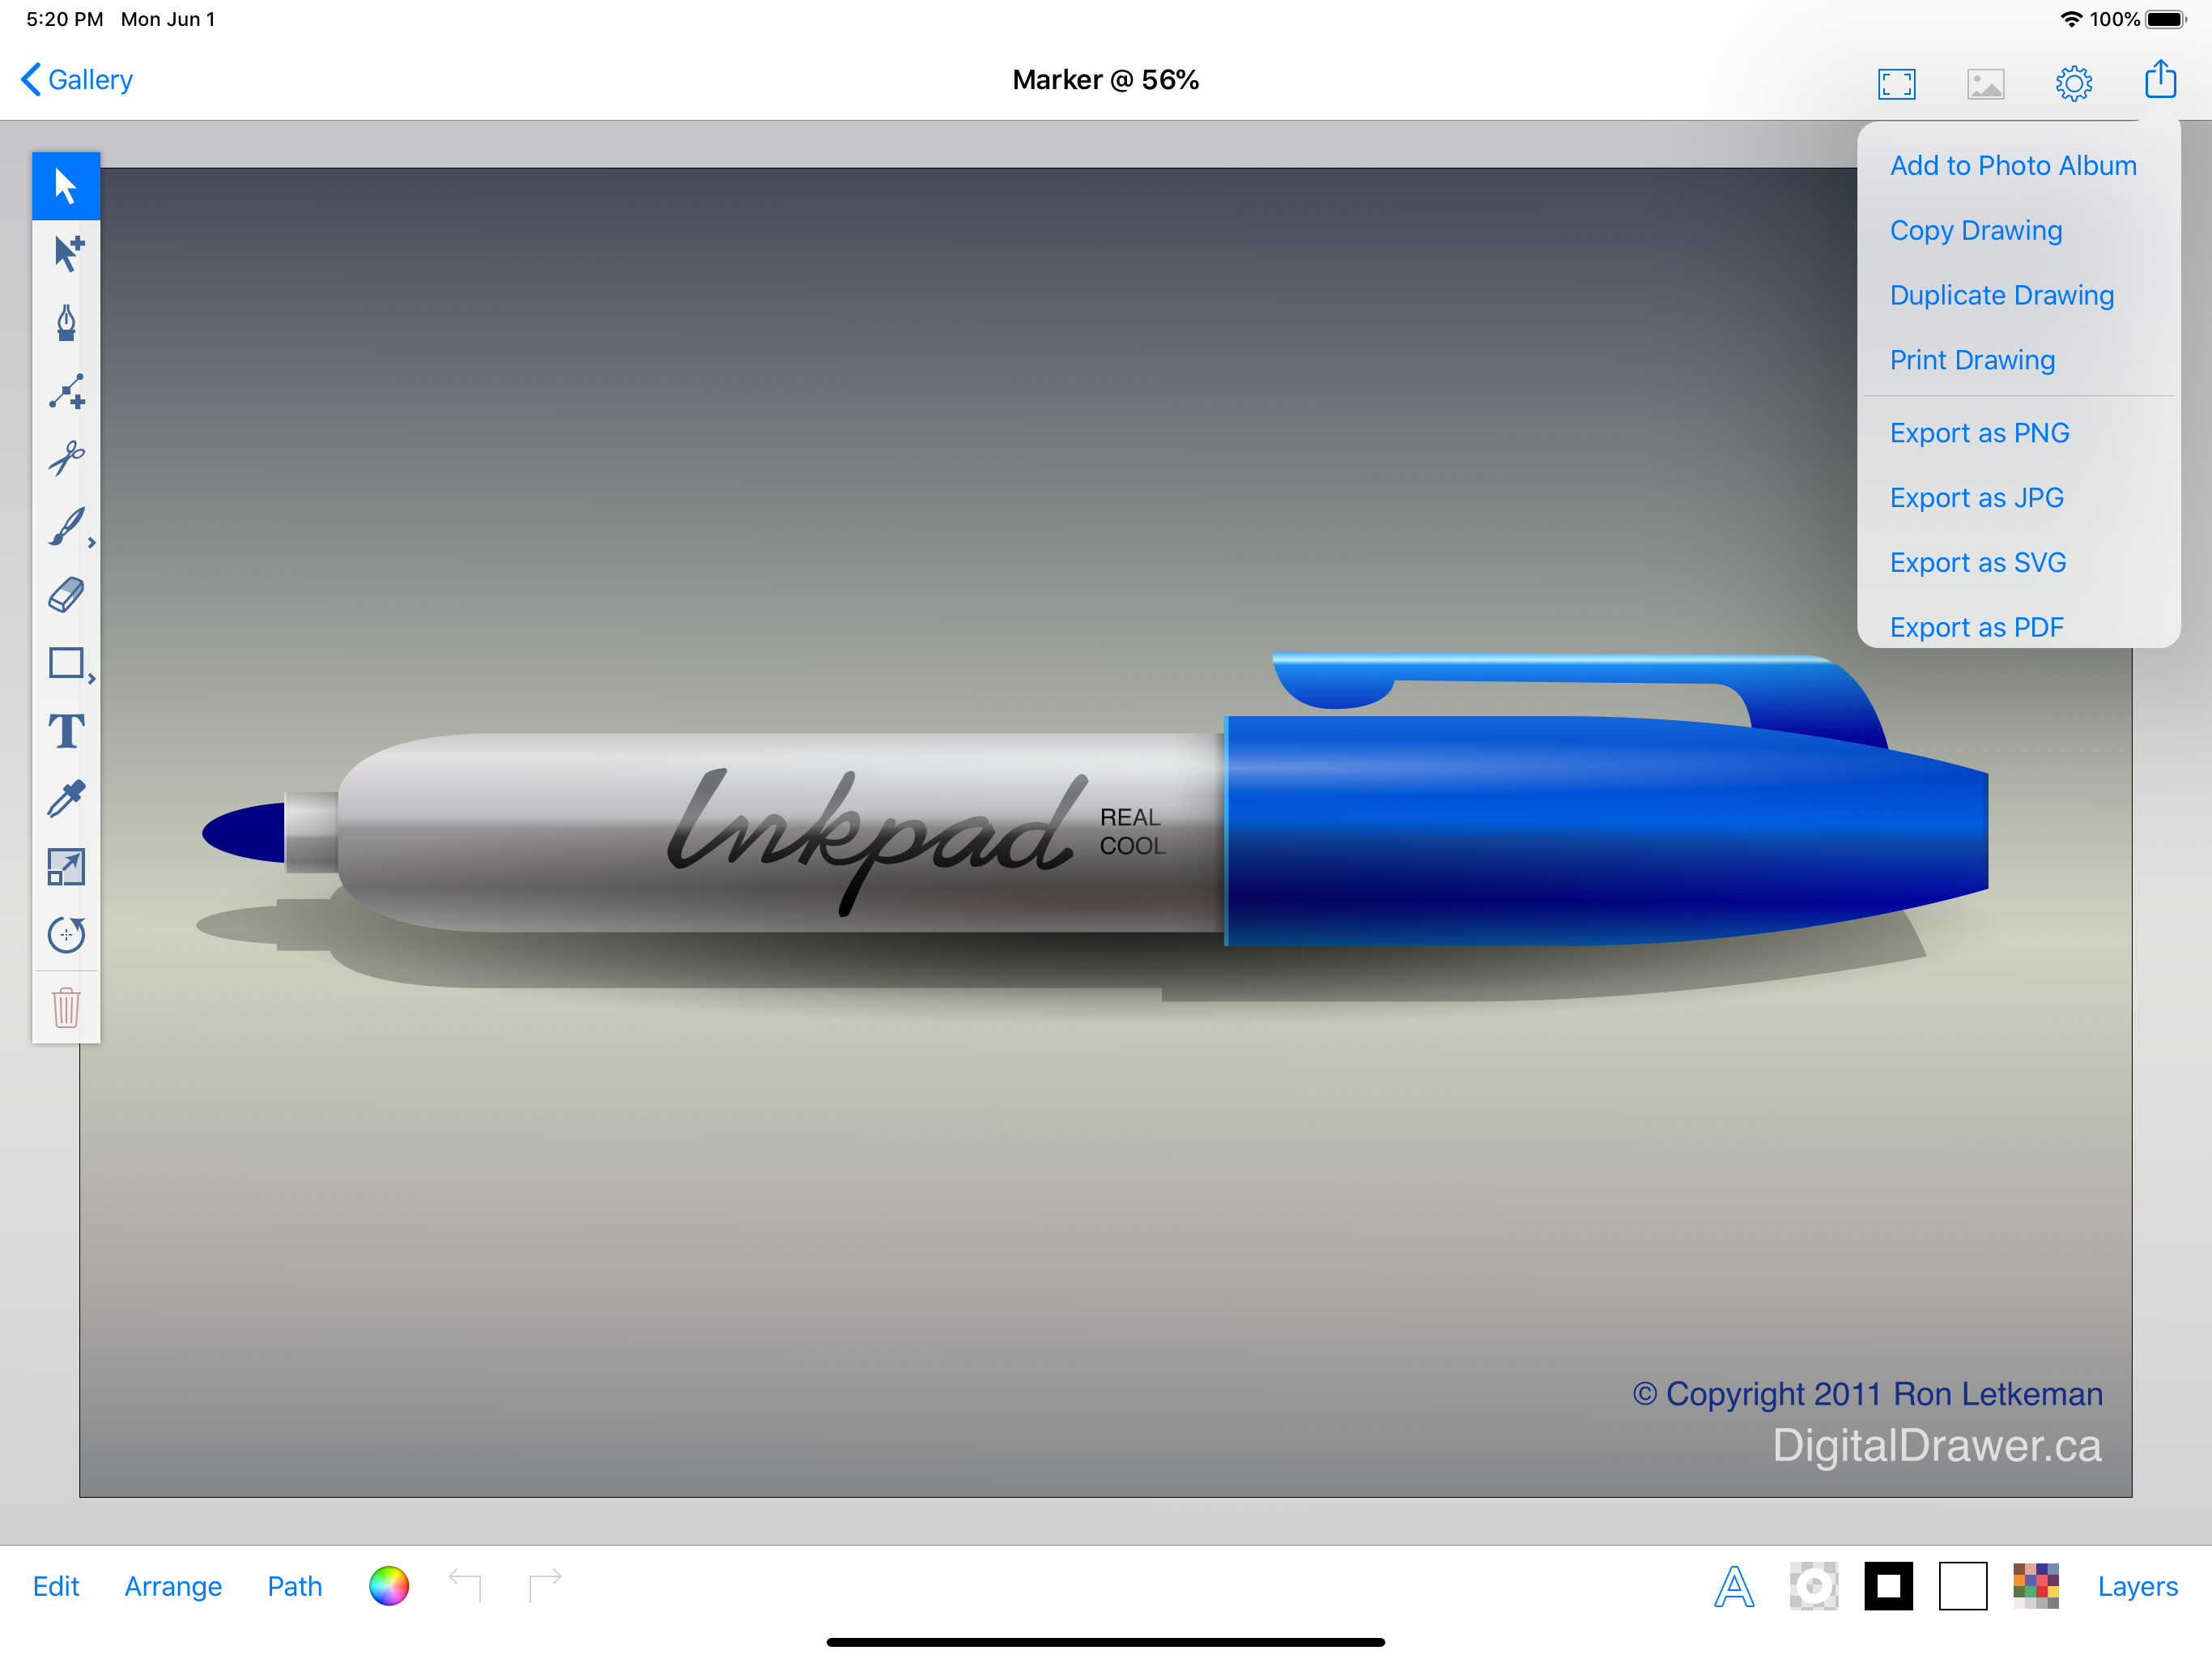Open the Path menu
The height and width of the screenshot is (1659, 2212).
(x=295, y=1587)
